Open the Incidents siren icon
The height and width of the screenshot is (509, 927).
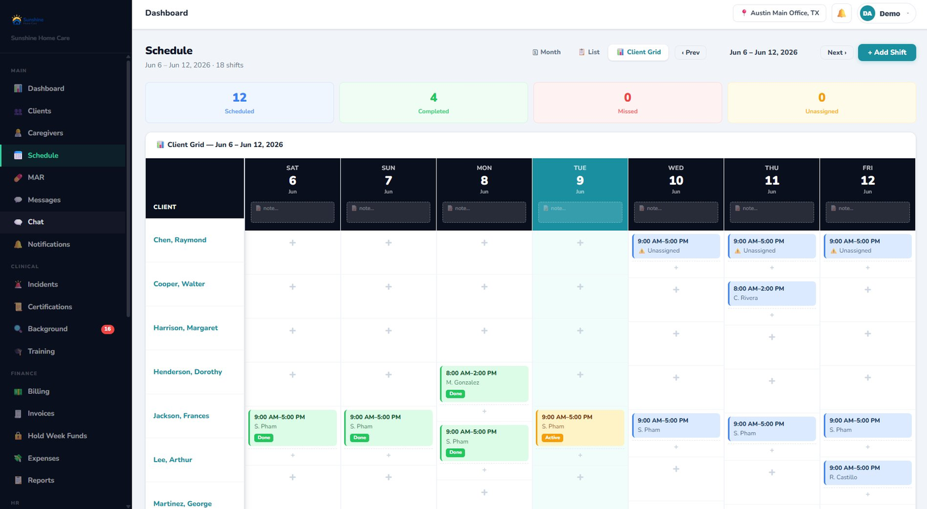[18, 285]
